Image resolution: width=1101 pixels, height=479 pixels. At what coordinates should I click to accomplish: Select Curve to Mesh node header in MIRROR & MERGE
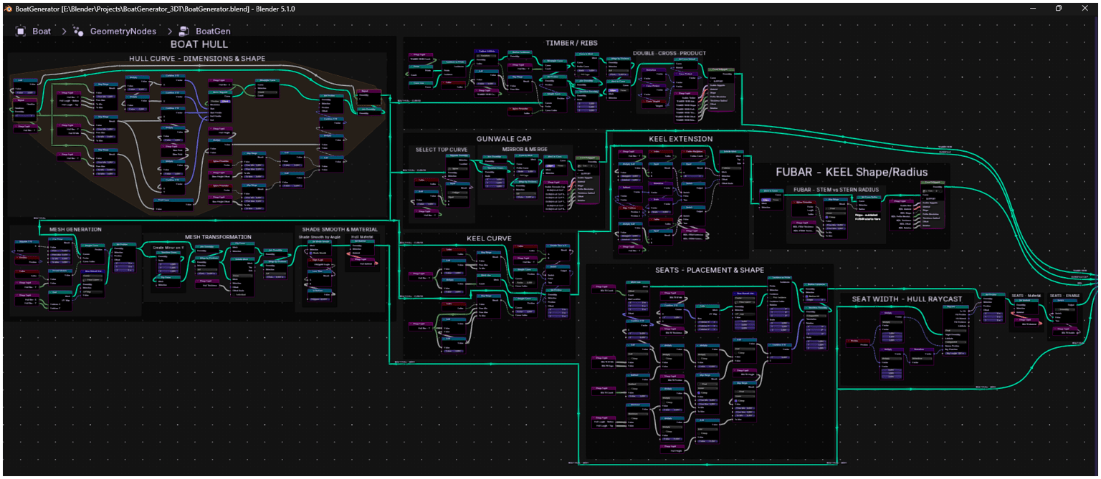tap(525, 155)
